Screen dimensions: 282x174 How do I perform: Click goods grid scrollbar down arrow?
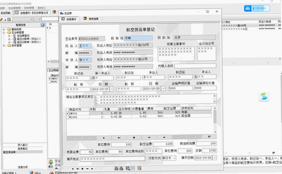[x=215, y=132]
